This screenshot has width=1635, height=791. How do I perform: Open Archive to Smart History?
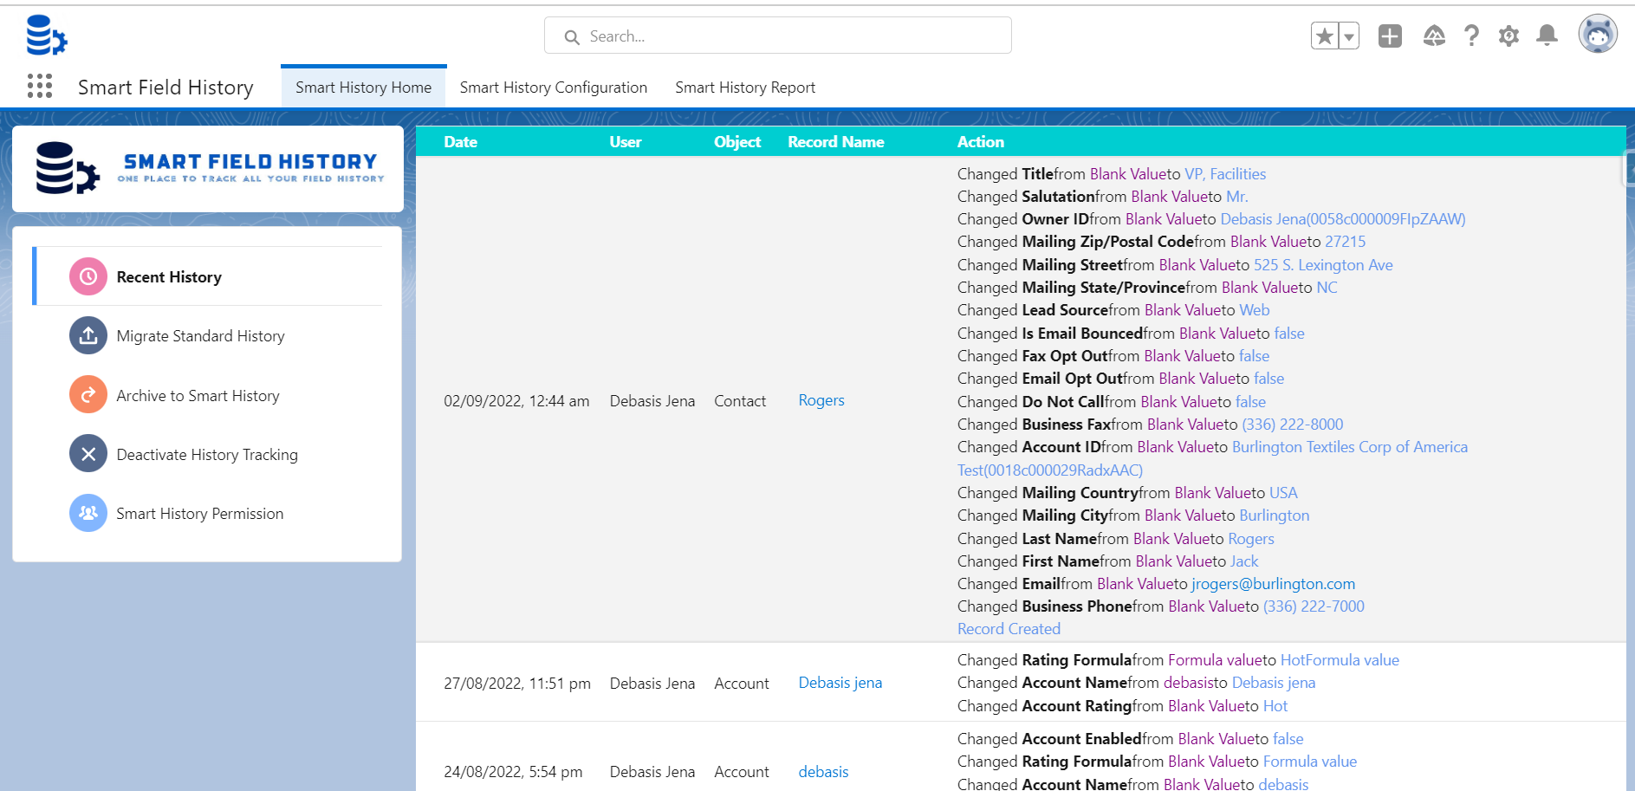[x=198, y=396]
